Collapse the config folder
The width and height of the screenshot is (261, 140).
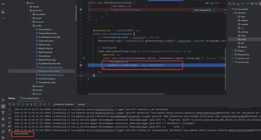point(31,26)
